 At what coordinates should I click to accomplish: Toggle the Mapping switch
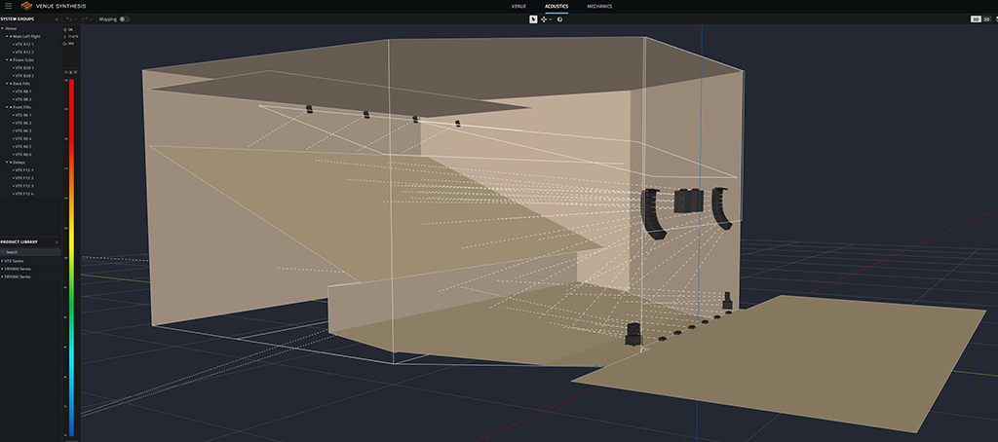point(124,18)
